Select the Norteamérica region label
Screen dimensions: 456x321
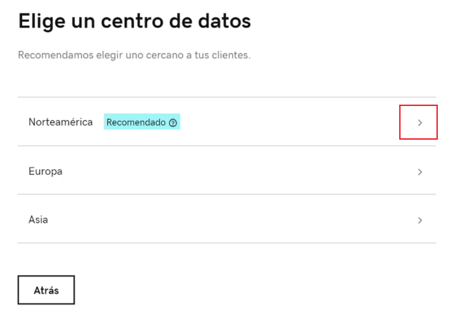click(x=60, y=122)
